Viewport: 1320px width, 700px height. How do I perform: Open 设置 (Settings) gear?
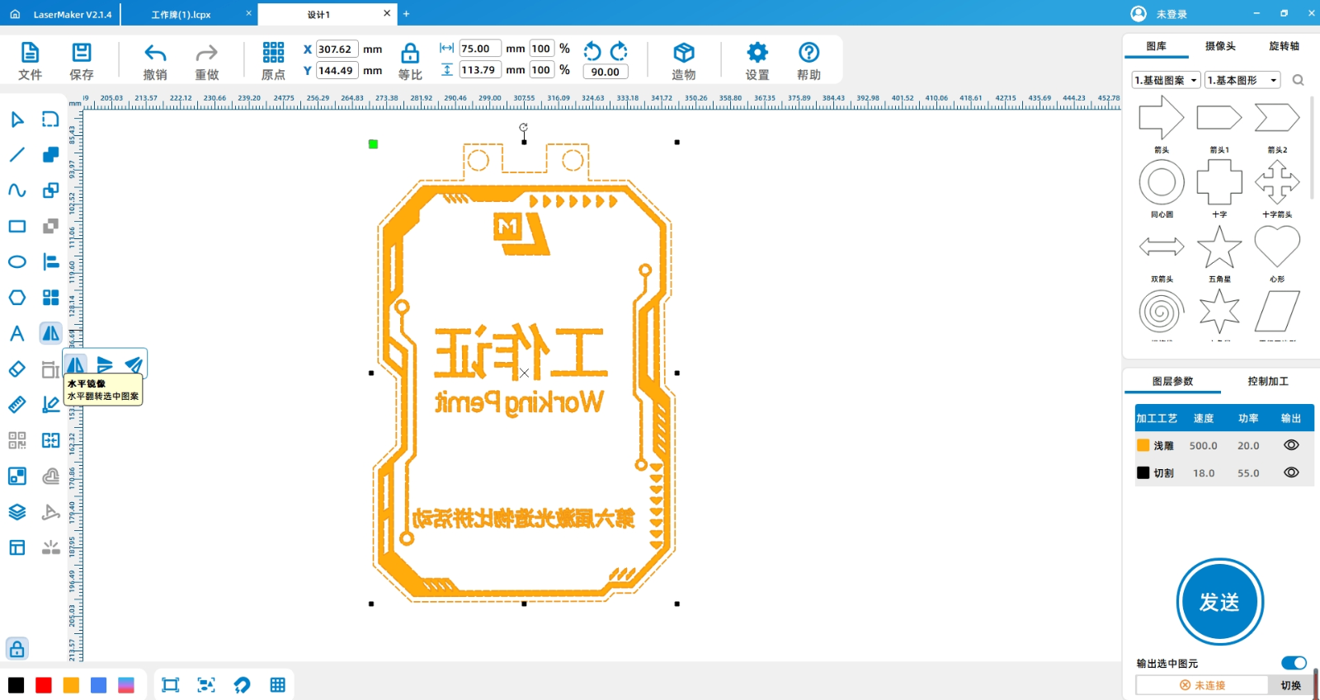(x=757, y=53)
